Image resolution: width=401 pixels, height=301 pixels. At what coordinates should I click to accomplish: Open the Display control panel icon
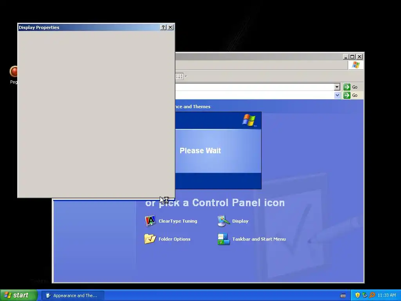click(224, 221)
